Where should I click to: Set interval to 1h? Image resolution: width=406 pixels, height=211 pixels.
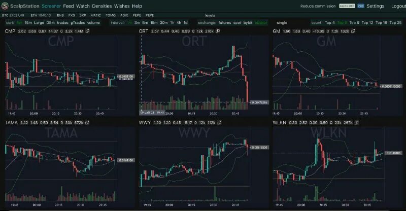[x=172, y=22]
